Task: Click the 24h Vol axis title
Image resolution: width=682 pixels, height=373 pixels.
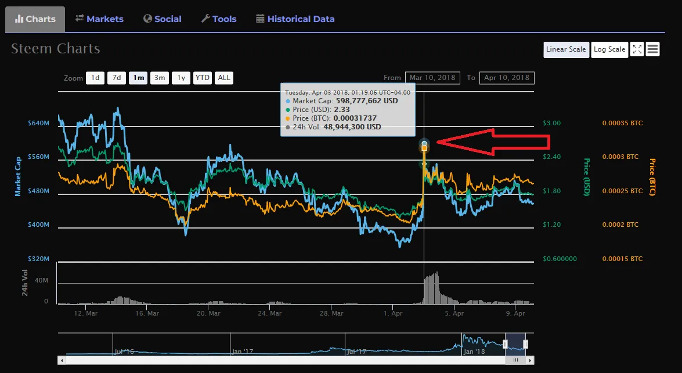Action: pyautogui.click(x=24, y=283)
